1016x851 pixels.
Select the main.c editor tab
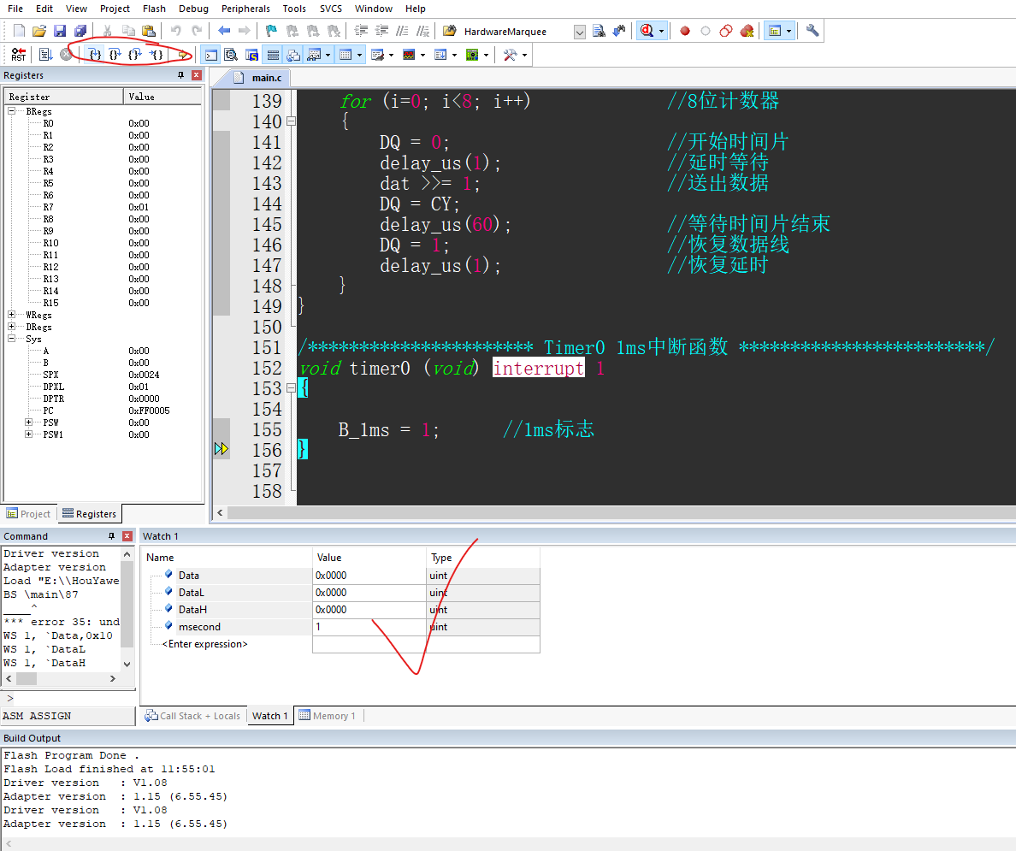click(x=258, y=78)
